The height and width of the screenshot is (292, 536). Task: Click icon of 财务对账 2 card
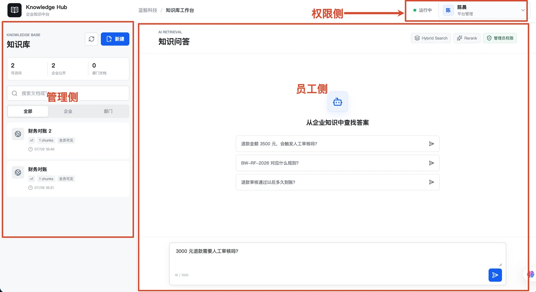(18, 134)
